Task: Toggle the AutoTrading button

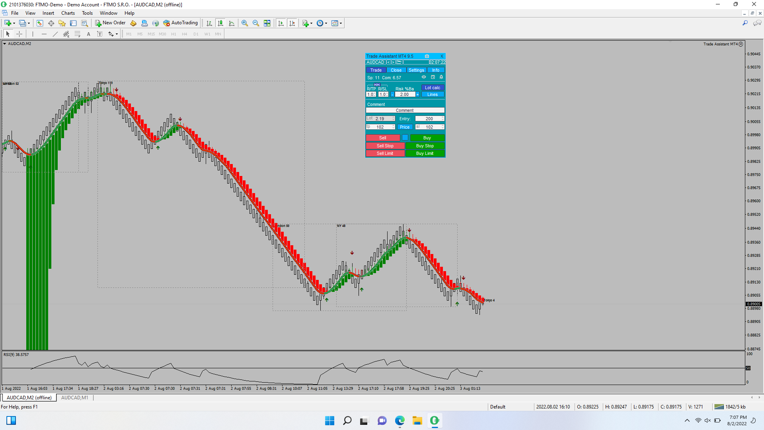Action: coord(181,23)
